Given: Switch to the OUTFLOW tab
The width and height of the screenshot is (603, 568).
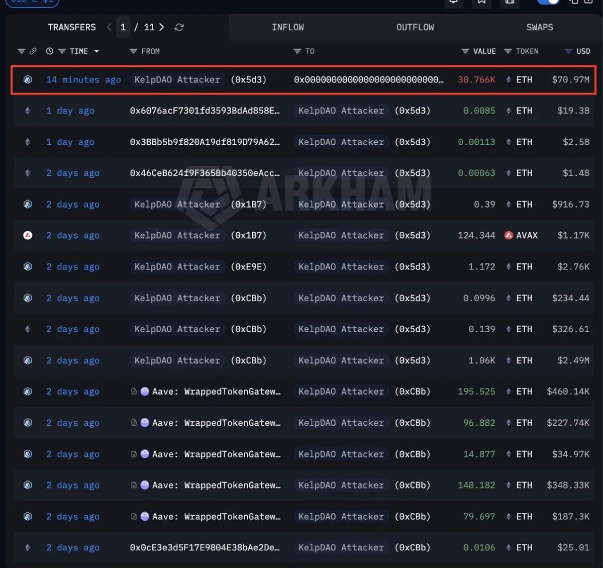Looking at the screenshot, I should pos(415,27).
